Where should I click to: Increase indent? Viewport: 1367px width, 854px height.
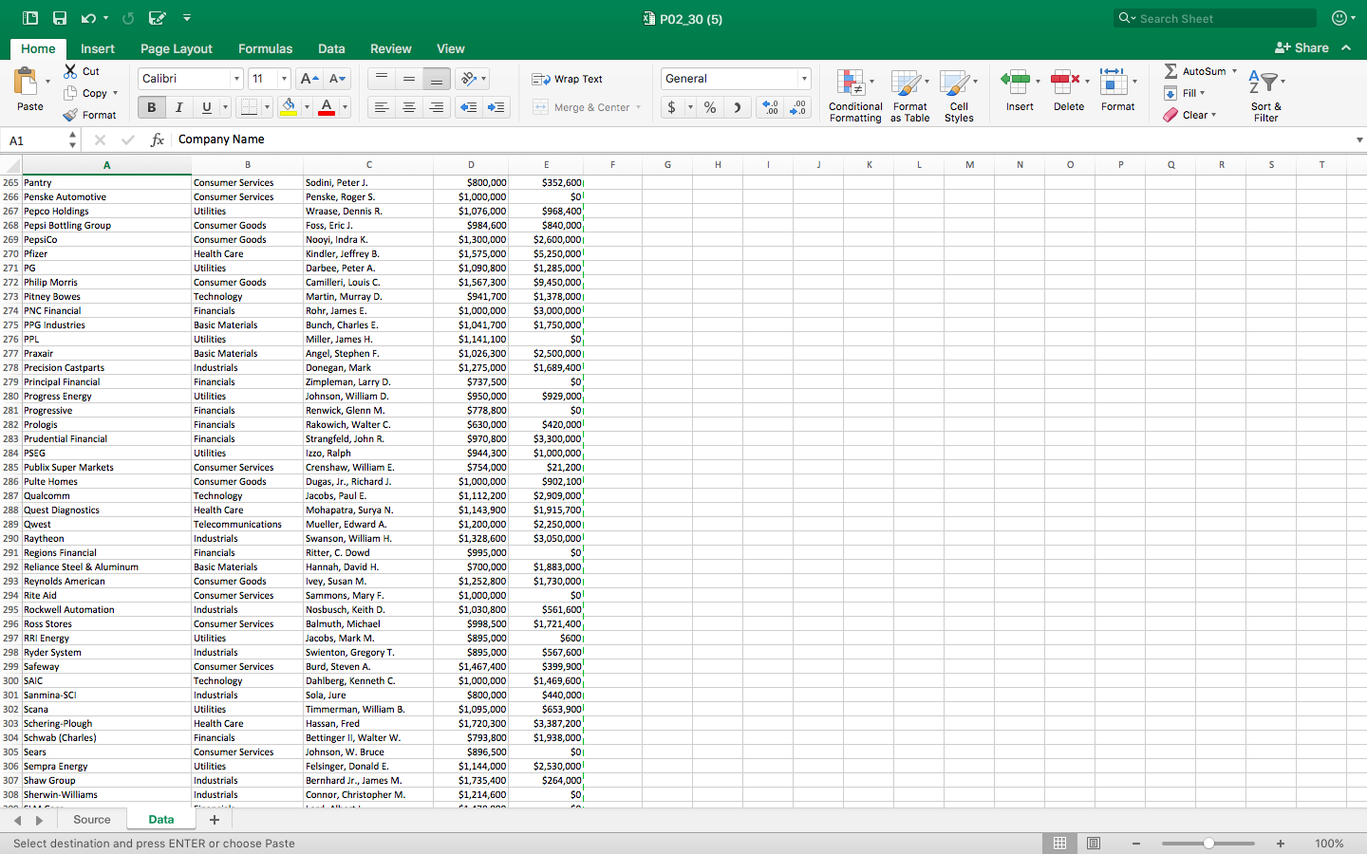[x=496, y=107]
